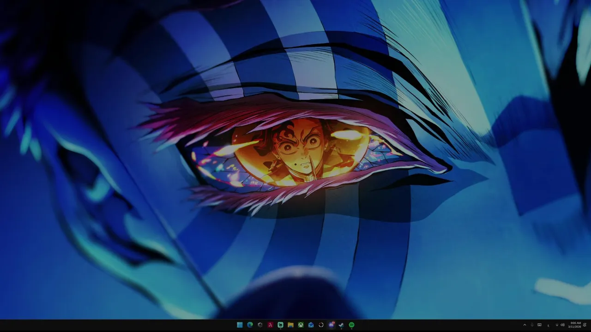The width and height of the screenshot is (591, 332).
Task: Click the language indicator in system tray
Action: pos(549,326)
